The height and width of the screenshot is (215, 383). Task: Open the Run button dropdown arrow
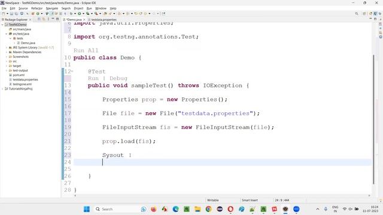pos(83,14)
